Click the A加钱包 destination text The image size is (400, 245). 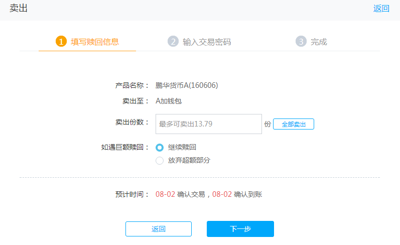tap(168, 101)
